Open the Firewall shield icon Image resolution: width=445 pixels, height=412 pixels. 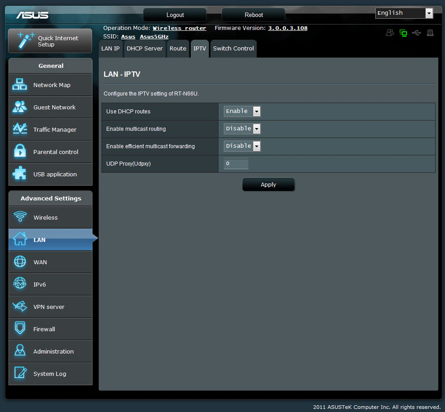point(20,329)
